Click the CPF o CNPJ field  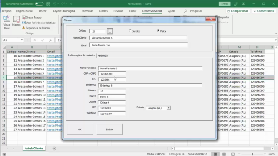point(112,74)
